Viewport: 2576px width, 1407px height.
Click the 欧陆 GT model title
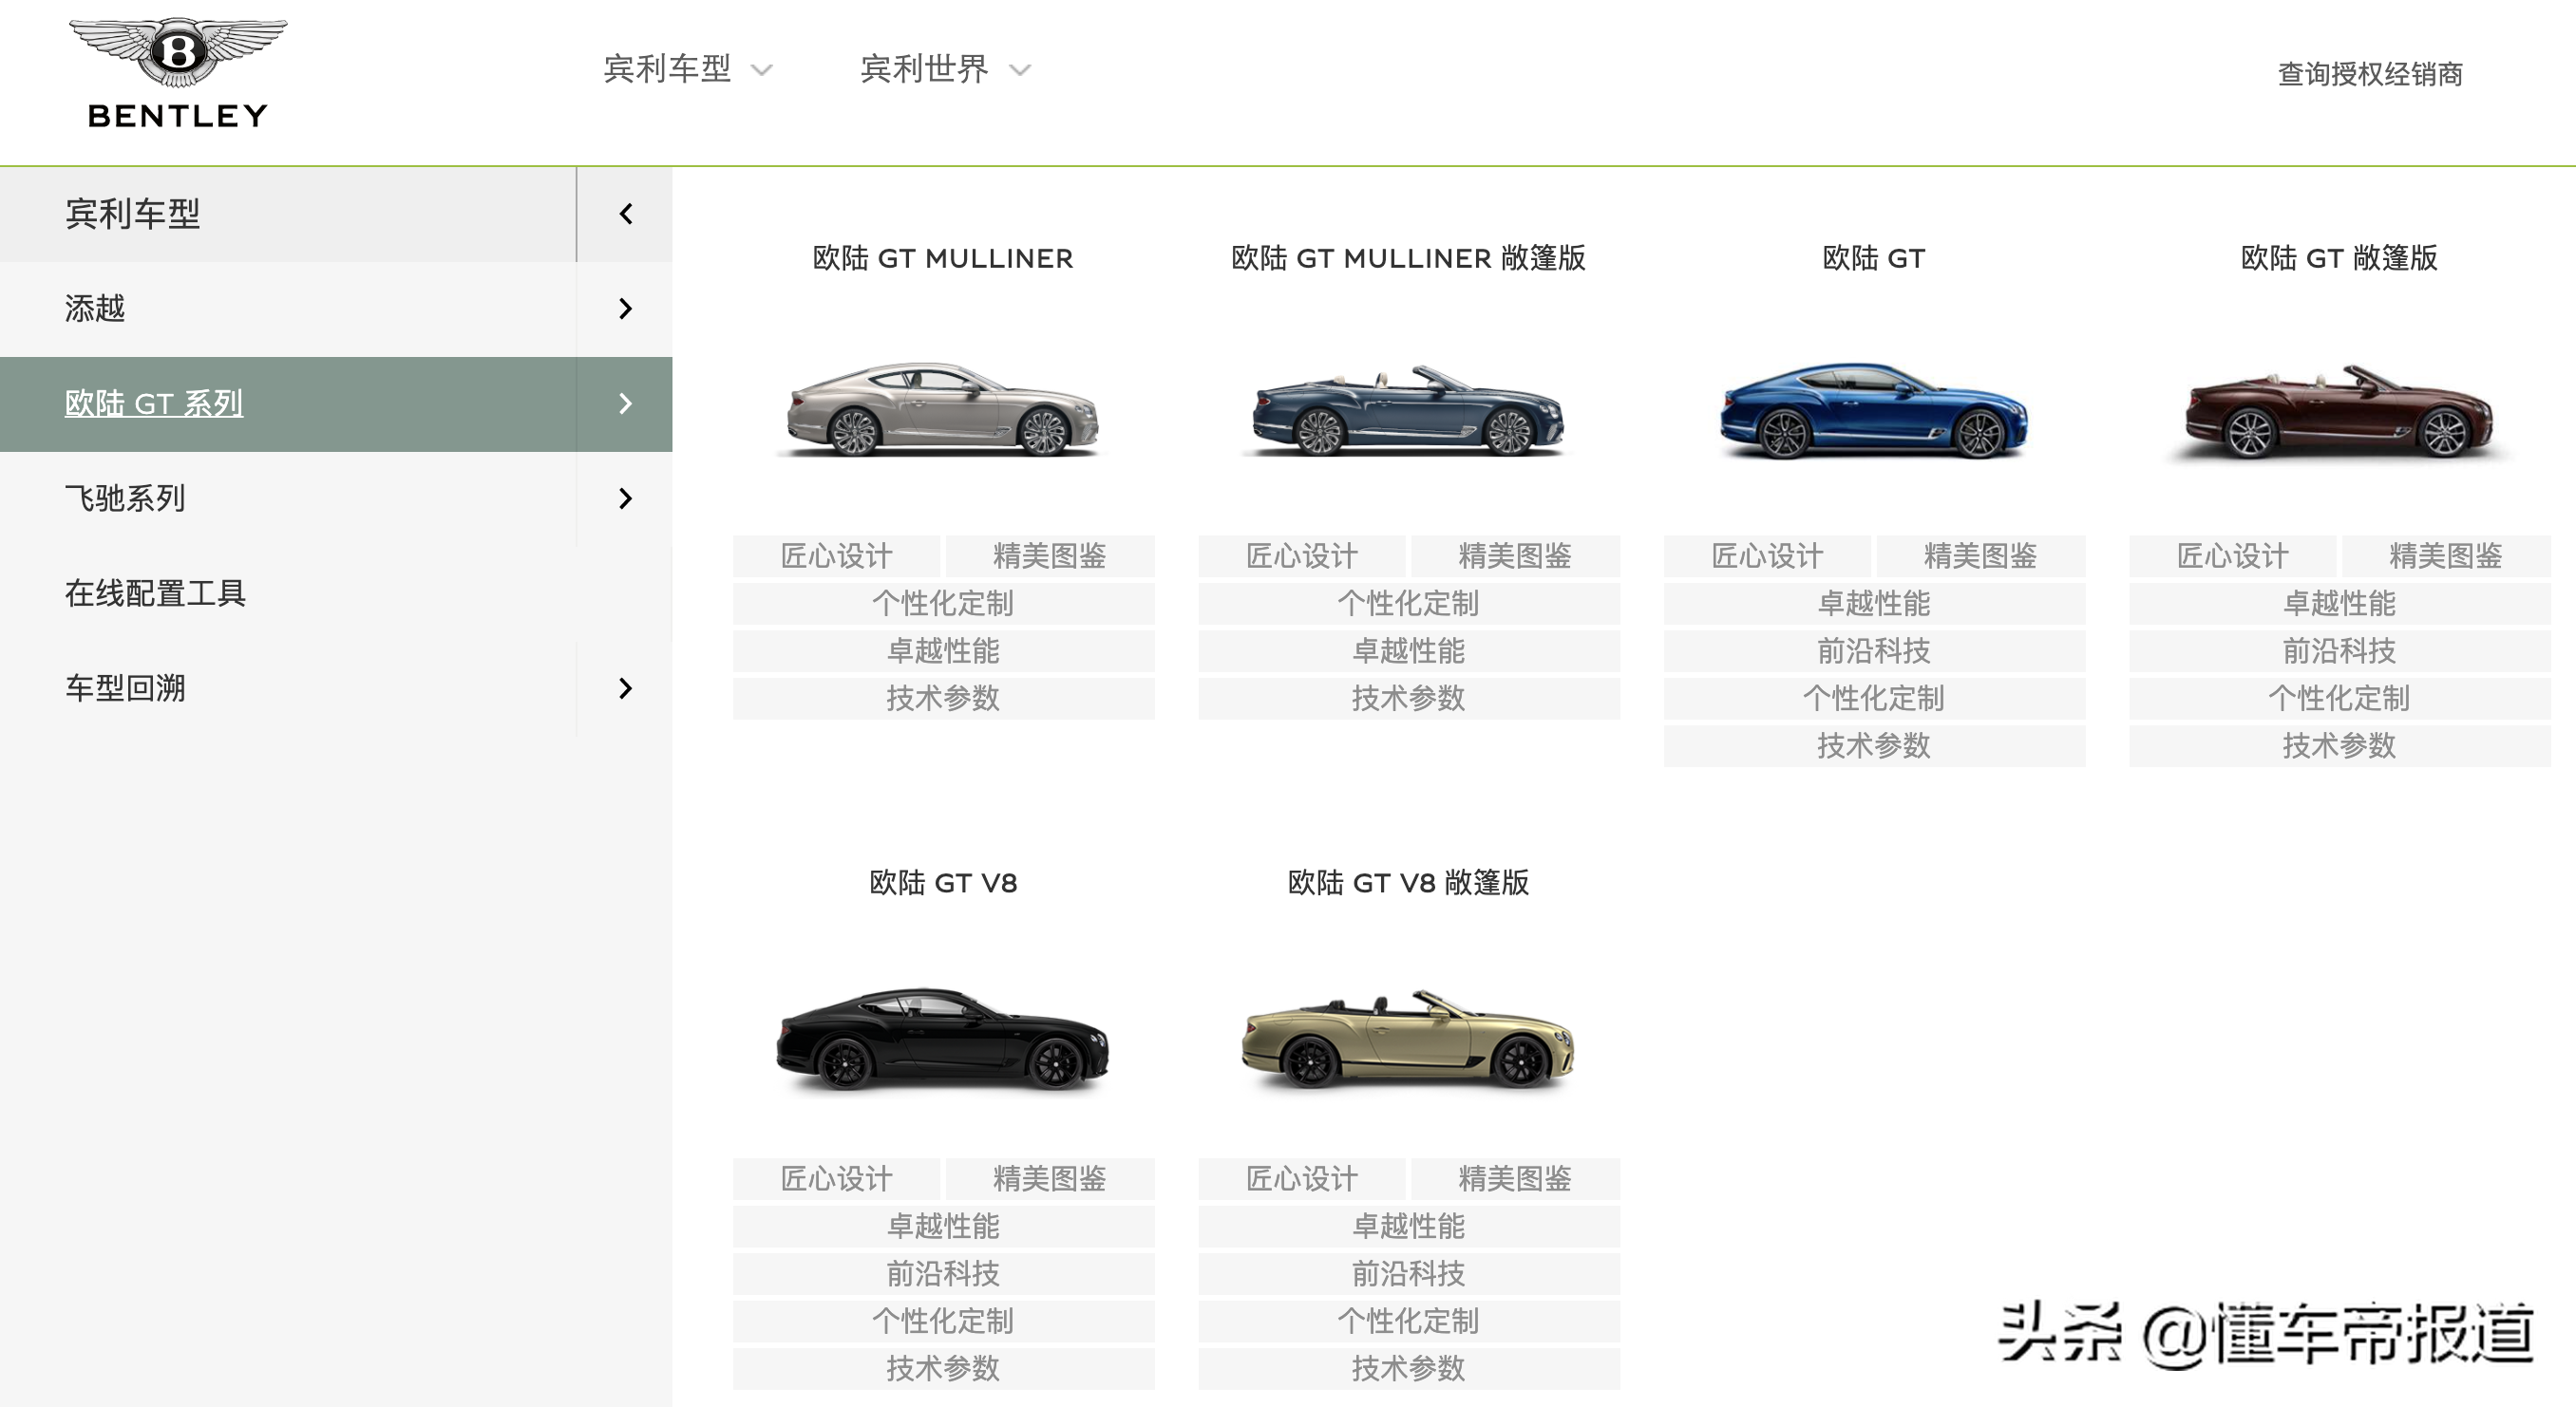coord(1873,258)
